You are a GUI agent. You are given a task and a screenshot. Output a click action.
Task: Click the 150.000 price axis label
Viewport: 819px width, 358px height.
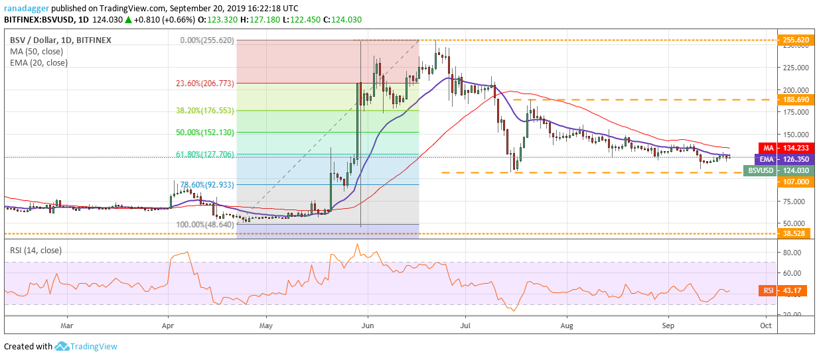[x=794, y=134]
